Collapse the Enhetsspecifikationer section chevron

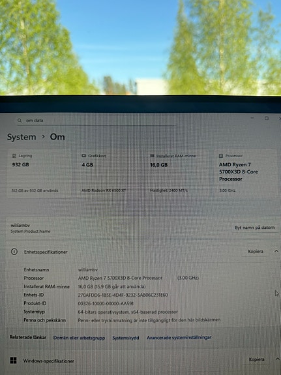[276, 251]
